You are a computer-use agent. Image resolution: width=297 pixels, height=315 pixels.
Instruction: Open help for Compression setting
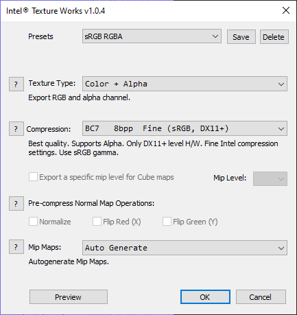(16, 129)
